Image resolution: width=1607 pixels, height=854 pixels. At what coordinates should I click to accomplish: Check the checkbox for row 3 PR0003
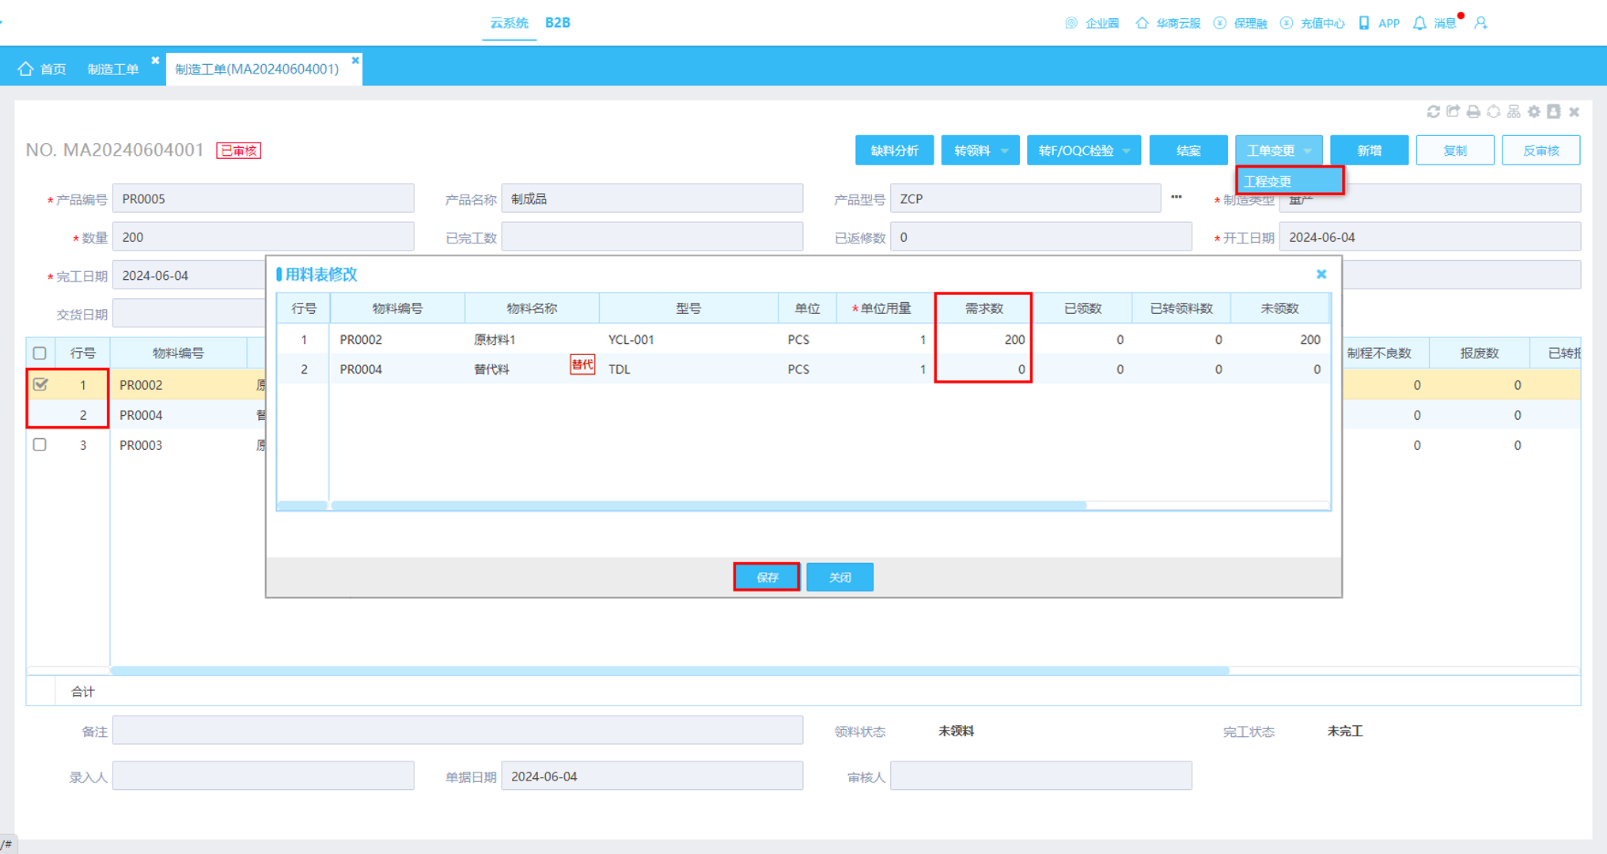pyautogui.click(x=40, y=444)
